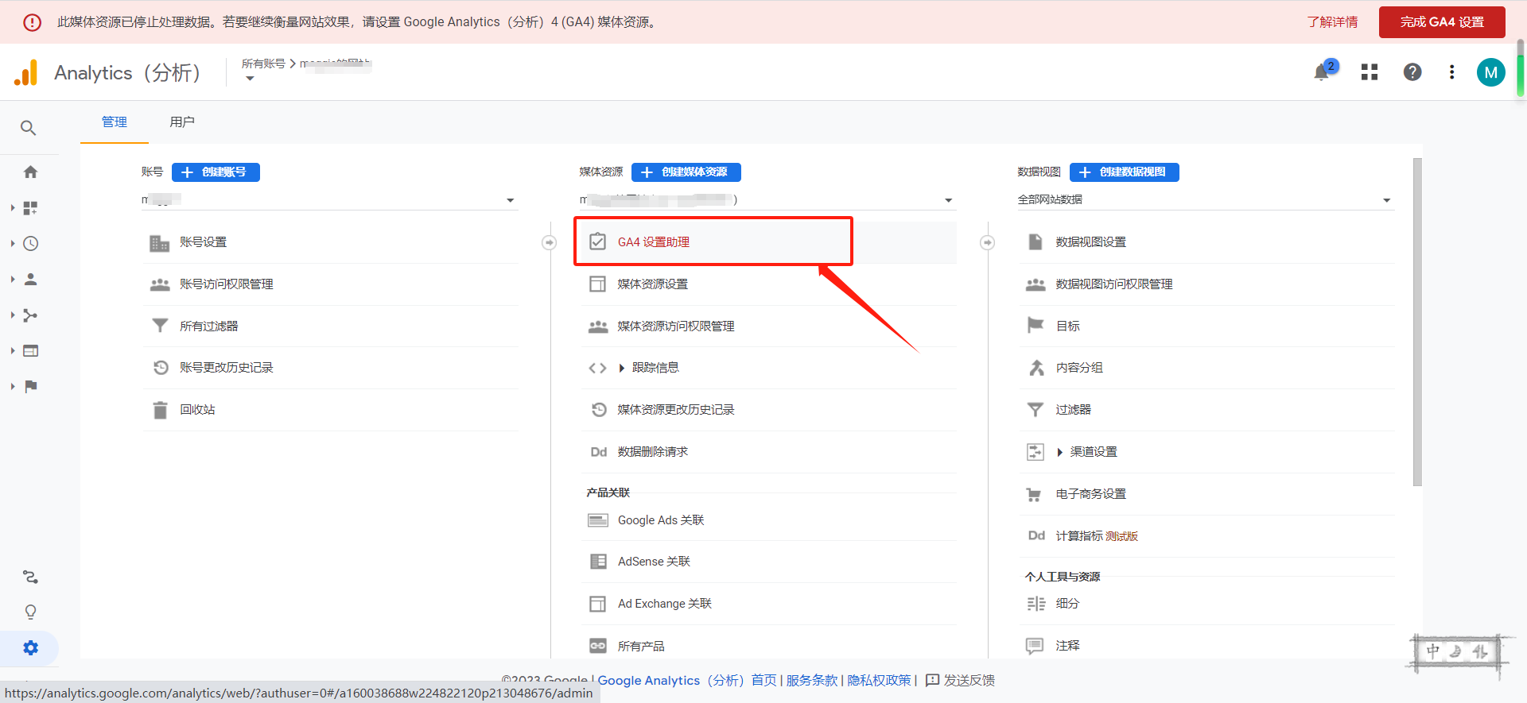Switch to the 用户 tab
Viewport: 1527px width, 703px height.
tap(182, 122)
